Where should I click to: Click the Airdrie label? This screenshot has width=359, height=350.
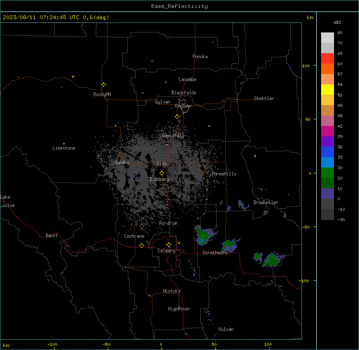point(168,223)
